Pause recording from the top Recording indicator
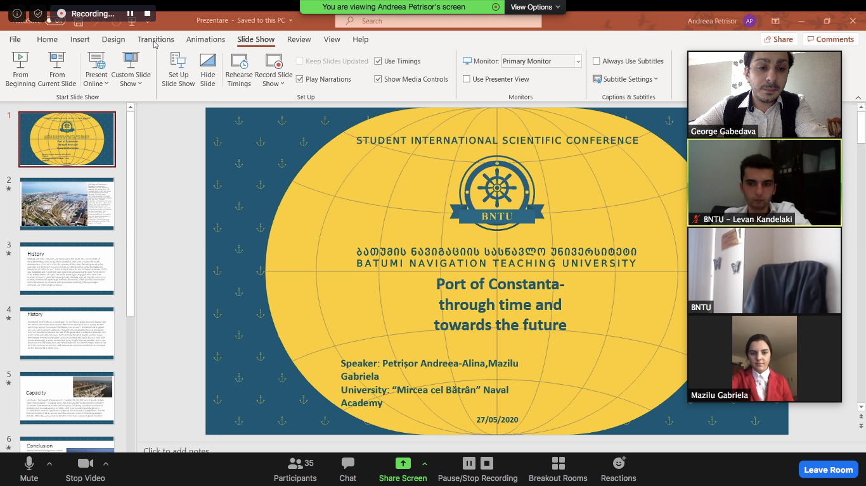This screenshot has width=866, height=486. [x=130, y=13]
